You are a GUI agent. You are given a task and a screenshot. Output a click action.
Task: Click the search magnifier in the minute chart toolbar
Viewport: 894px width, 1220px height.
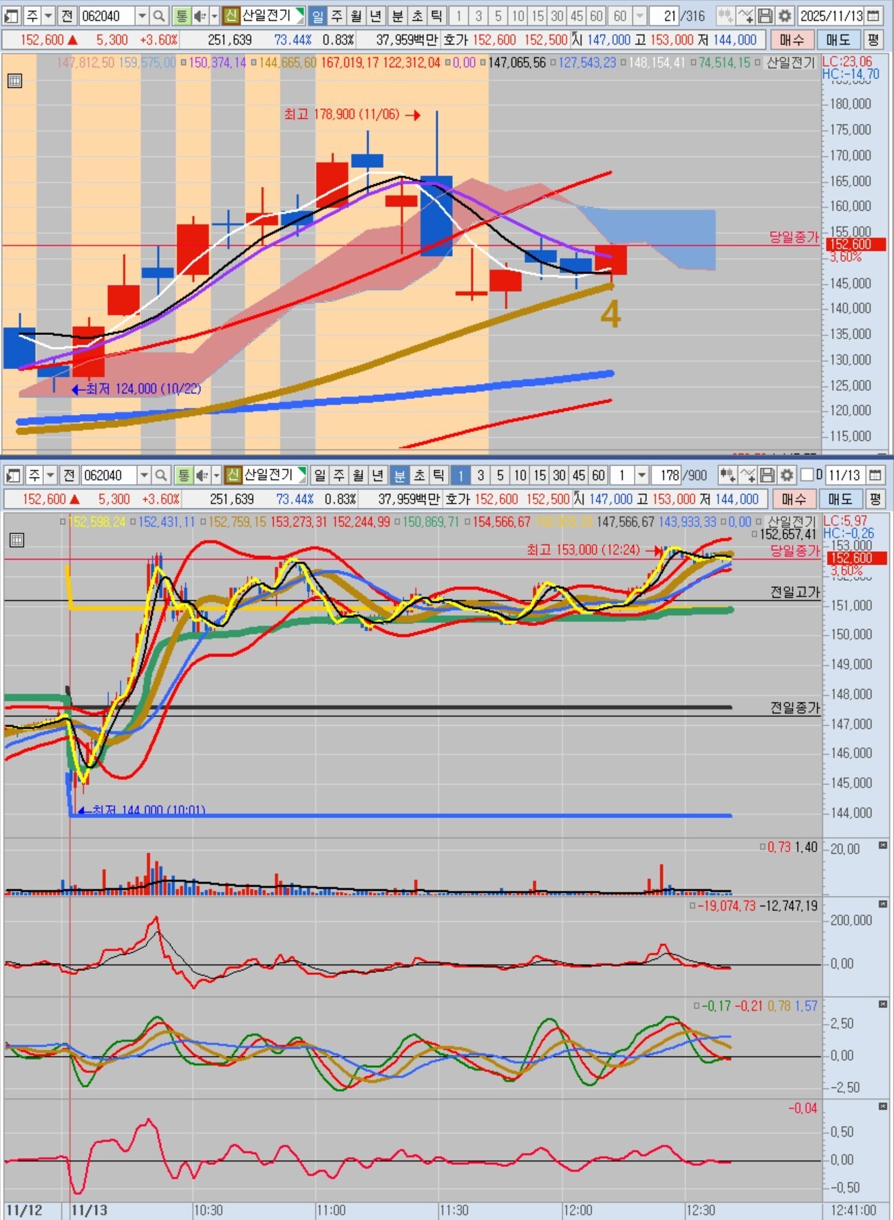coord(161,475)
